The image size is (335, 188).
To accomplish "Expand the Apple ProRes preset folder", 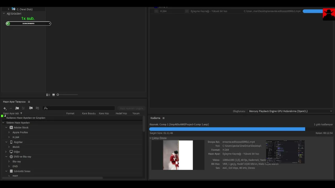I will tap(9, 132).
